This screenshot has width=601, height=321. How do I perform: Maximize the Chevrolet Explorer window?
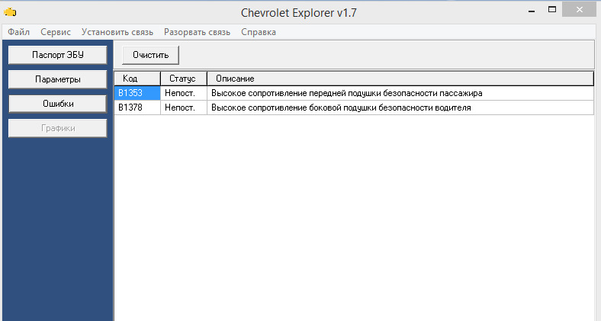[552, 10]
